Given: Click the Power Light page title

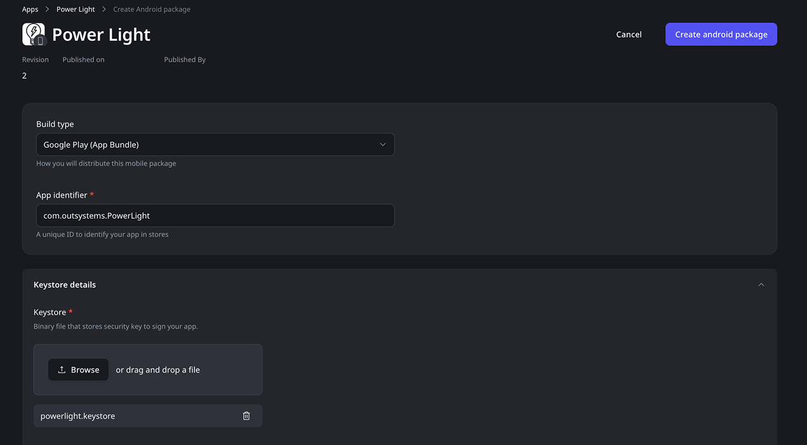Looking at the screenshot, I should pyautogui.click(x=101, y=34).
